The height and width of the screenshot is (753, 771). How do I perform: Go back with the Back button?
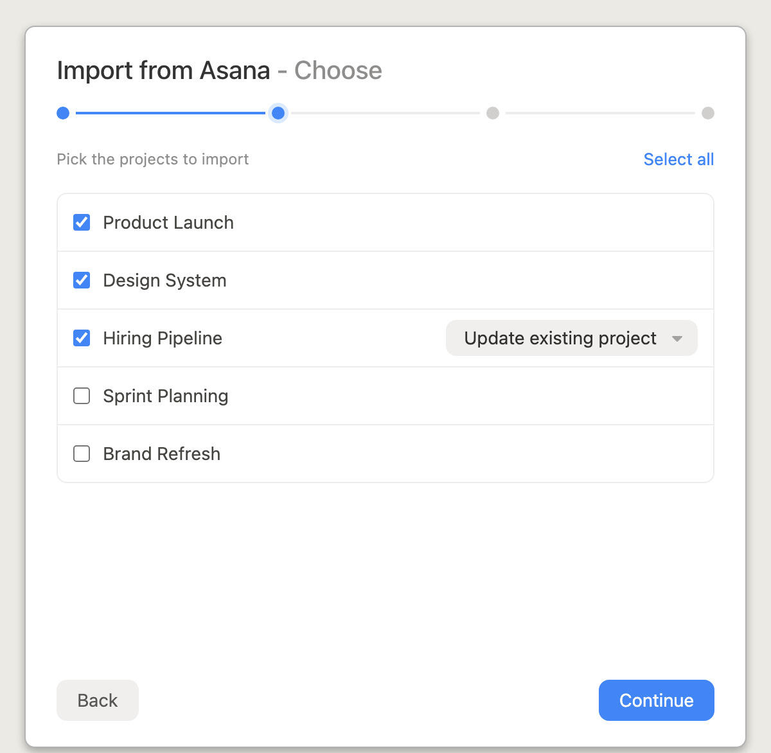pyautogui.click(x=98, y=700)
